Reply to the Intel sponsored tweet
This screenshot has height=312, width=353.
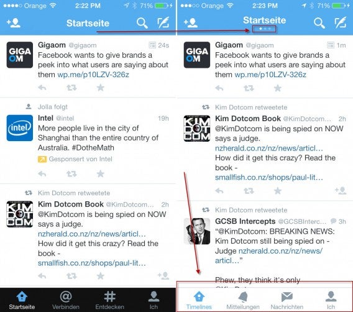(x=42, y=173)
